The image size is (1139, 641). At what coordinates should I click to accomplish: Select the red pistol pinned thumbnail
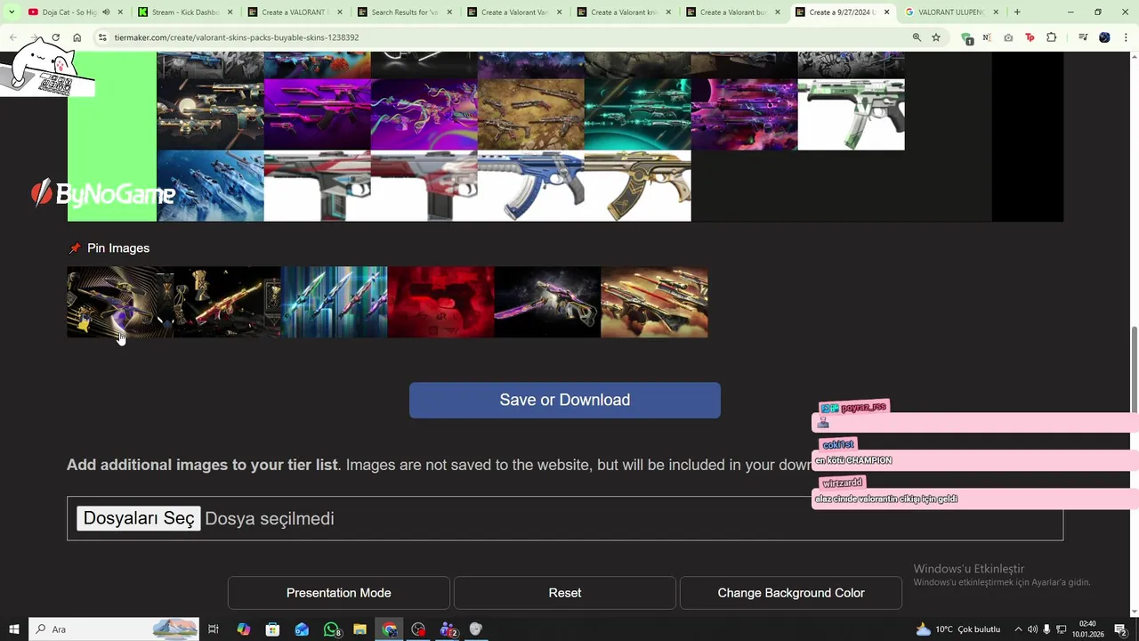440,302
